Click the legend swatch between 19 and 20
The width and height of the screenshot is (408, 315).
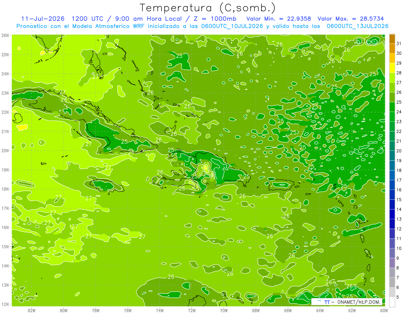[x=392, y=156]
